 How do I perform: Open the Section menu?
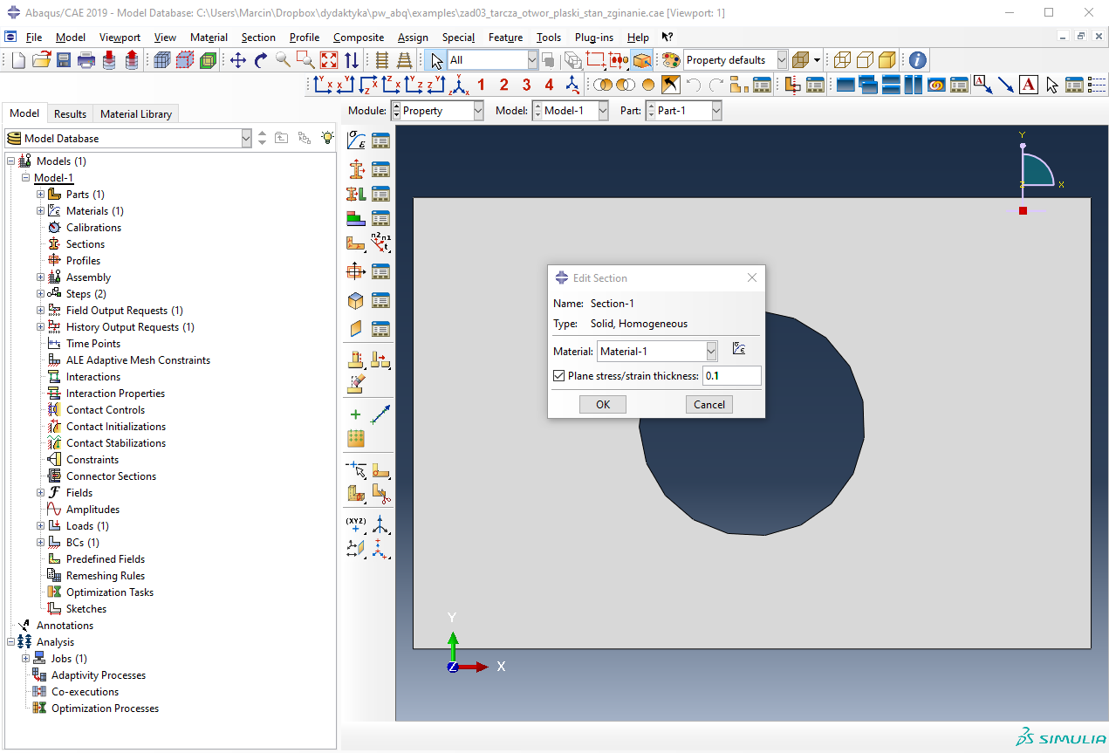[x=257, y=38]
